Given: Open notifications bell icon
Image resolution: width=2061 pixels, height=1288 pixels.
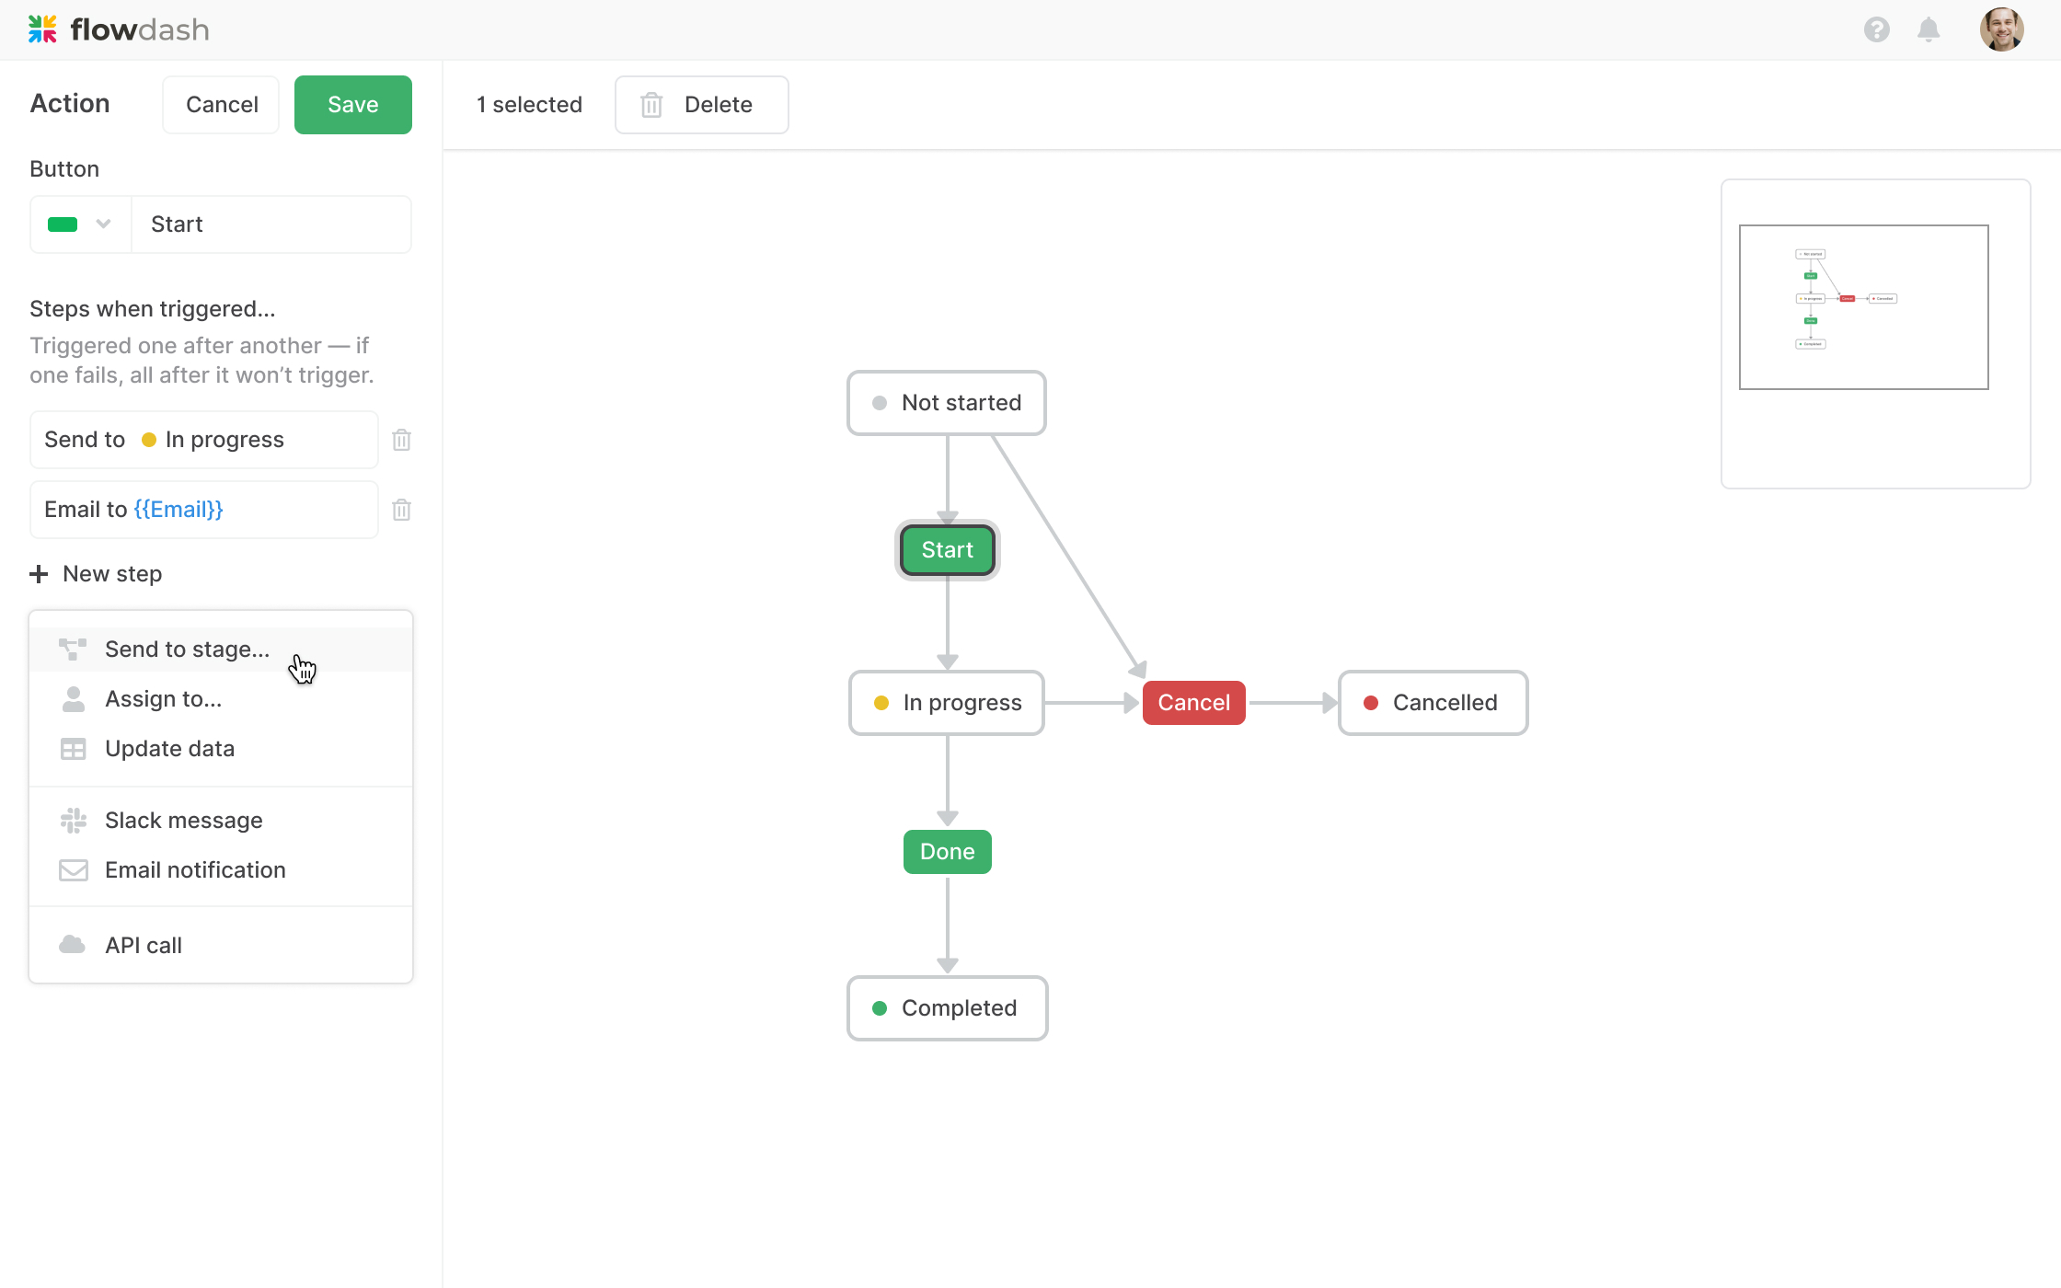Looking at the screenshot, I should [1929, 29].
